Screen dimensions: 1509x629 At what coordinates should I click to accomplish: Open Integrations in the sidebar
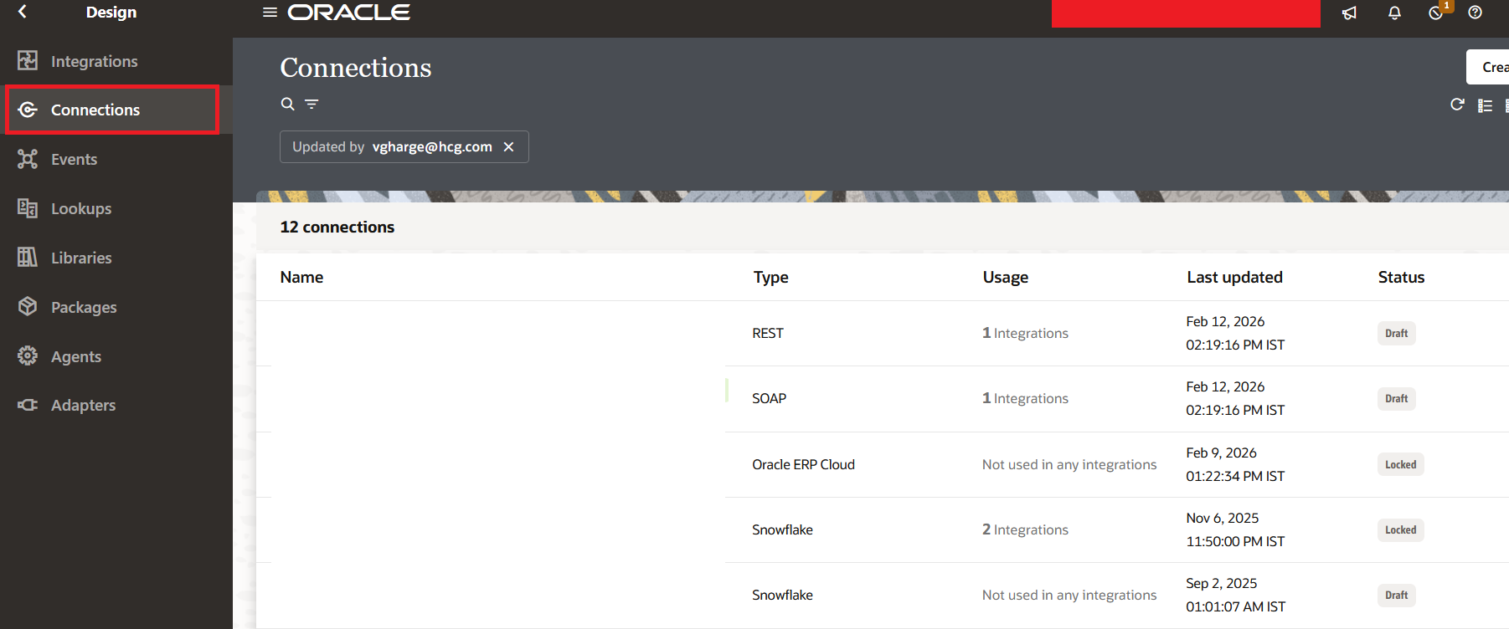coord(94,61)
